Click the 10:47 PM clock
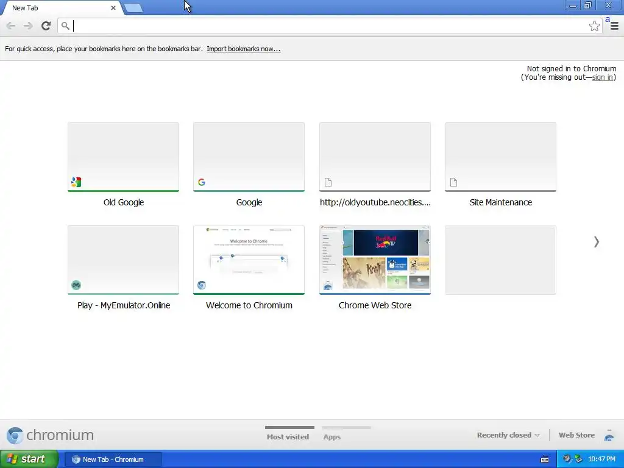 click(x=601, y=459)
